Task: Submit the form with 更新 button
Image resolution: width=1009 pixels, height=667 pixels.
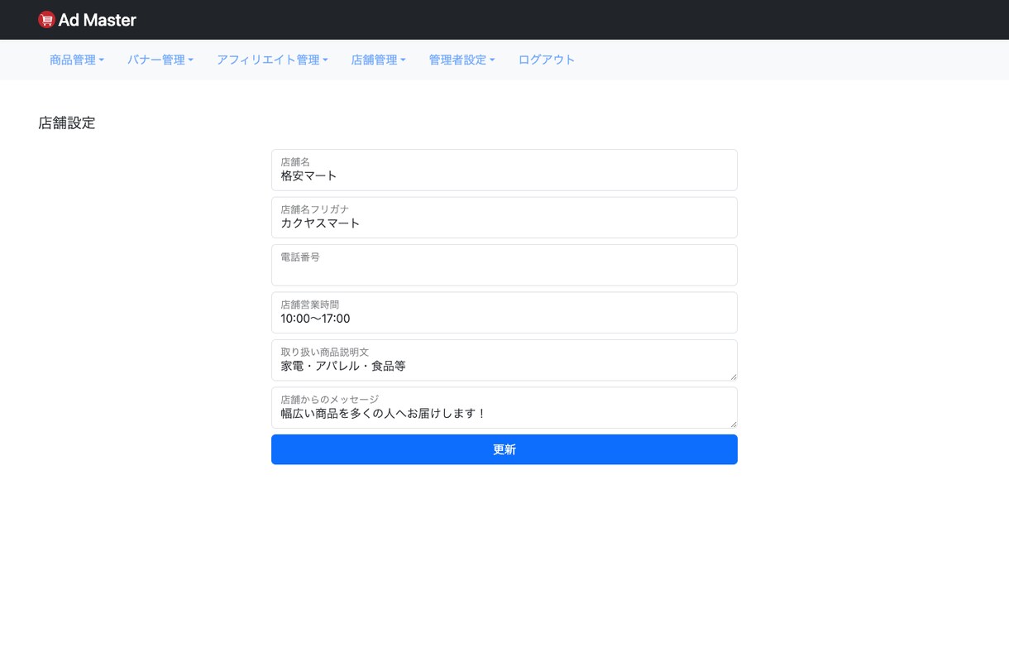Action: pos(504,449)
